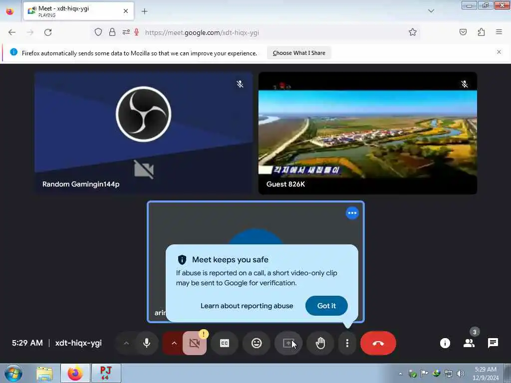Screen dimensions: 511x383
Task: Open blue tile options on self view
Action: (352, 213)
